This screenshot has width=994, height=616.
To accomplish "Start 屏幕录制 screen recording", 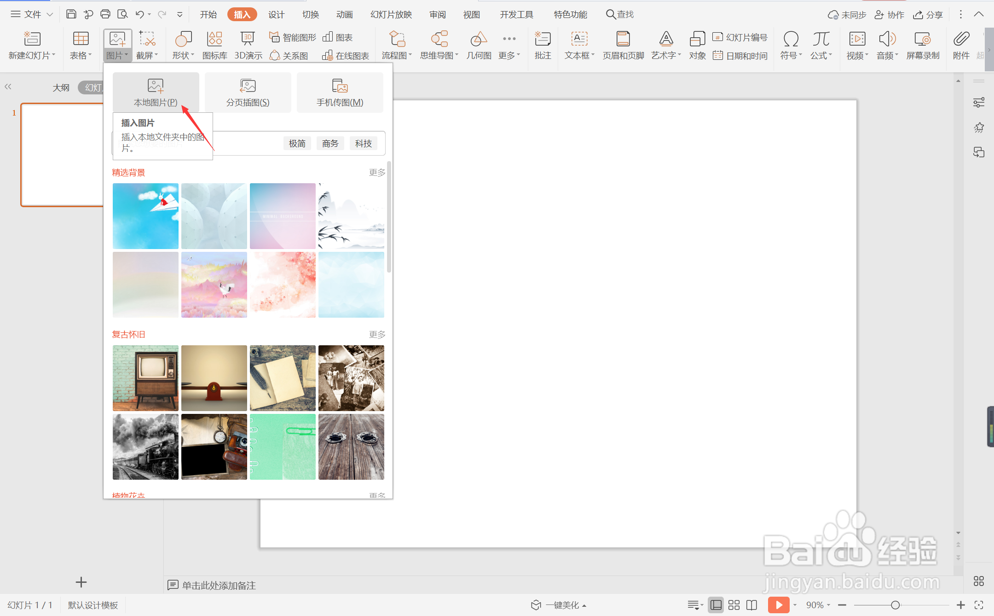I will point(923,45).
